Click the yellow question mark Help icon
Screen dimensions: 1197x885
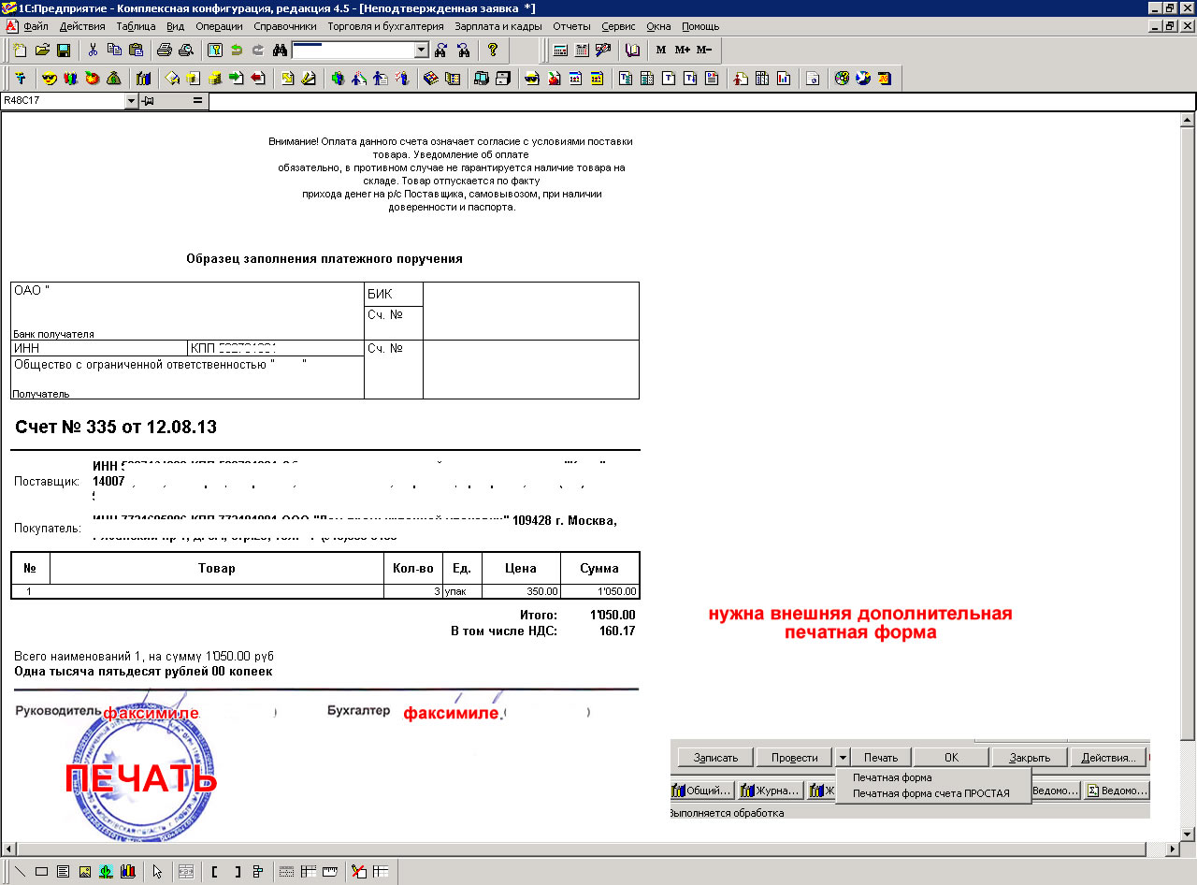coord(493,50)
